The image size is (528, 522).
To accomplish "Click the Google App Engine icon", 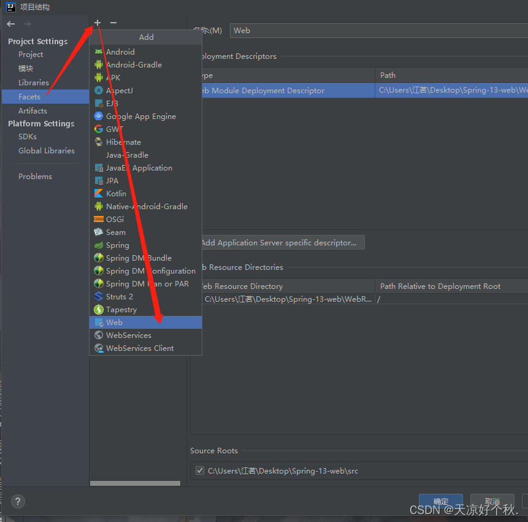I will pos(99,116).
